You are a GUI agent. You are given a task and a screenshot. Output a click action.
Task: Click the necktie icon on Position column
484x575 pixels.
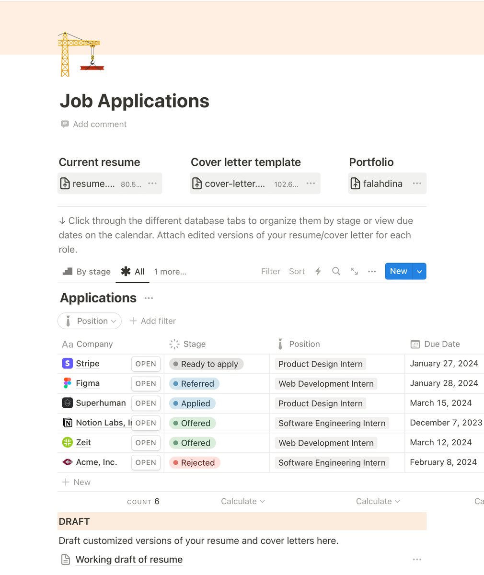[280, 344]
